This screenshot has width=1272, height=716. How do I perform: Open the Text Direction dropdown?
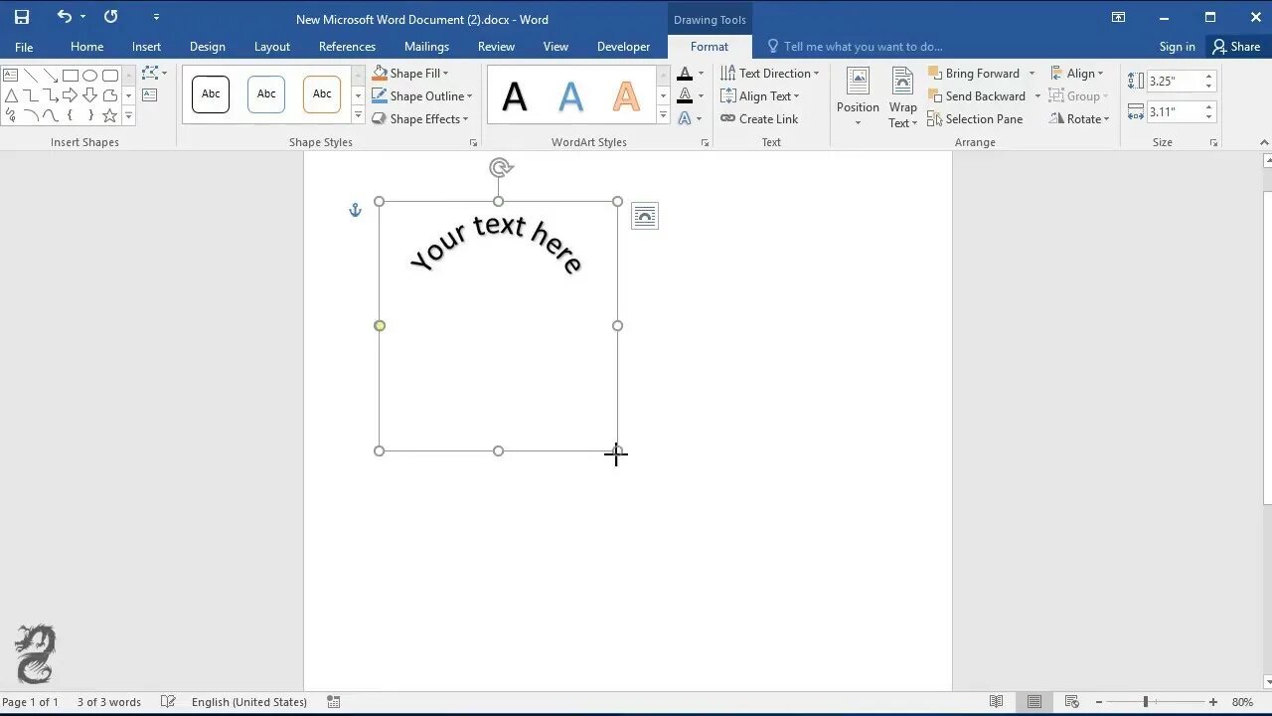click(x=770, y=74)
